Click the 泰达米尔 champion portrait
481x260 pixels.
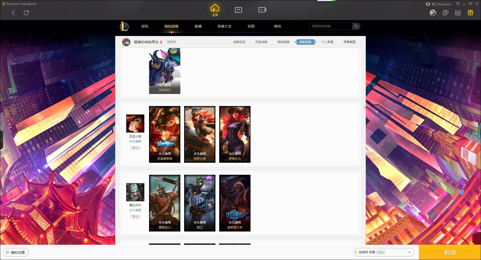pos(135,192)
